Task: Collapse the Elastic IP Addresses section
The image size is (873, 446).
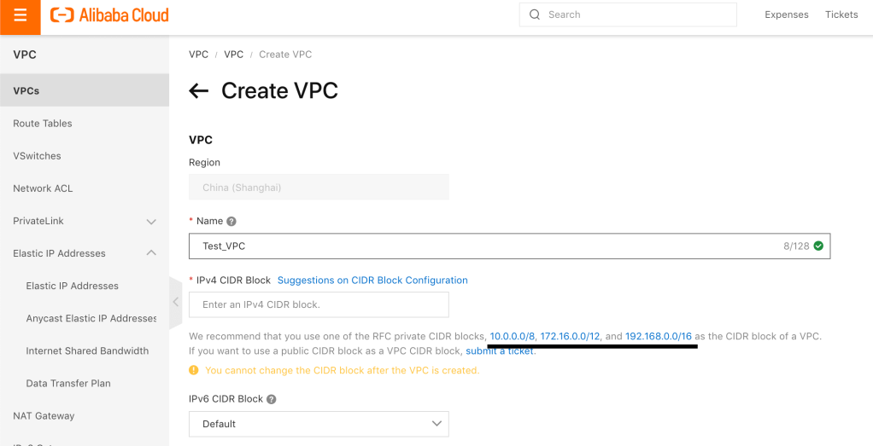Action: [x=151, y=253]
